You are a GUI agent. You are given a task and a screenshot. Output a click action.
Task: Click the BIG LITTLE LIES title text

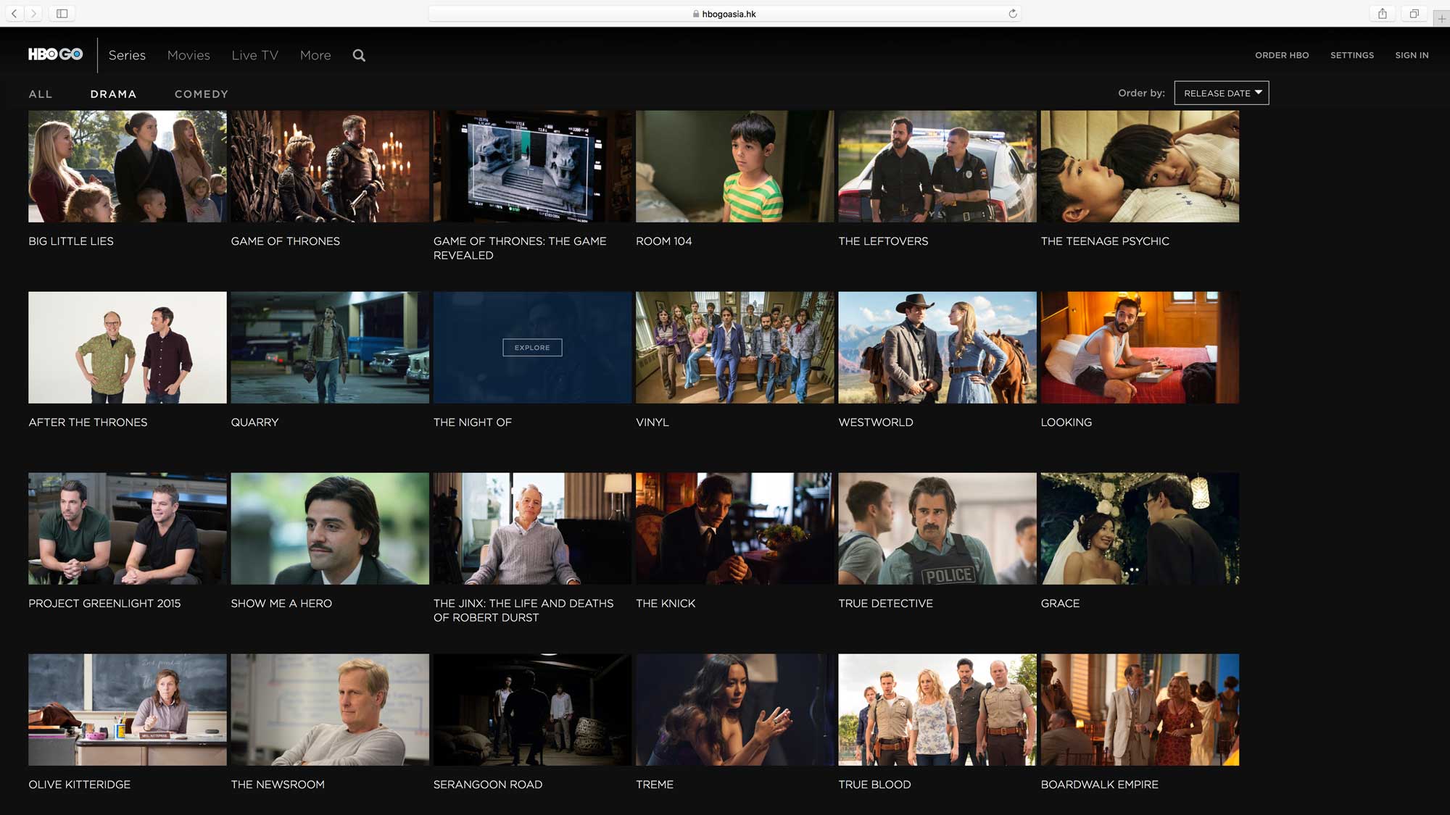(71, 241)
